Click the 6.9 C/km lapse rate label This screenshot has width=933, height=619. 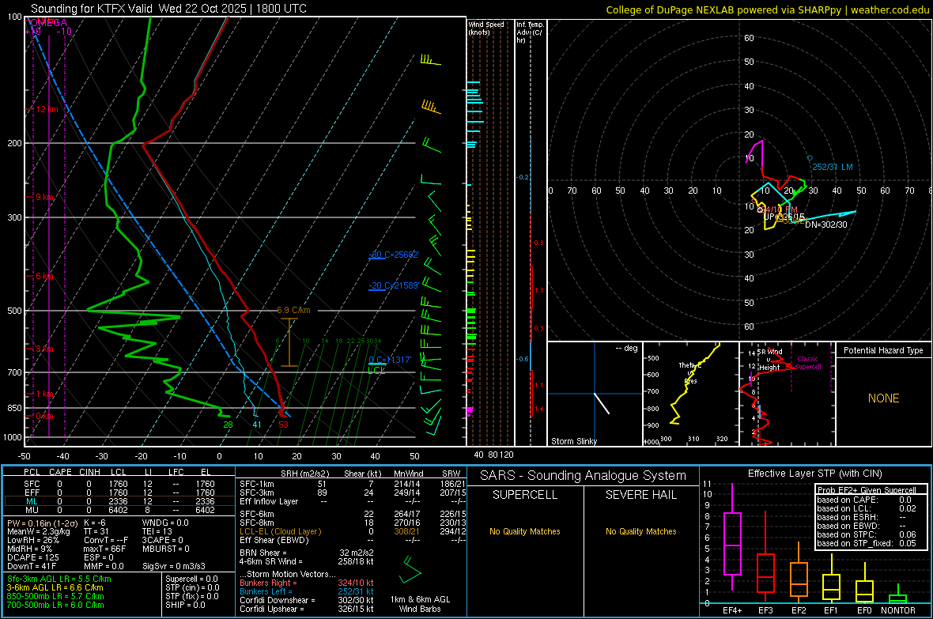293,310
